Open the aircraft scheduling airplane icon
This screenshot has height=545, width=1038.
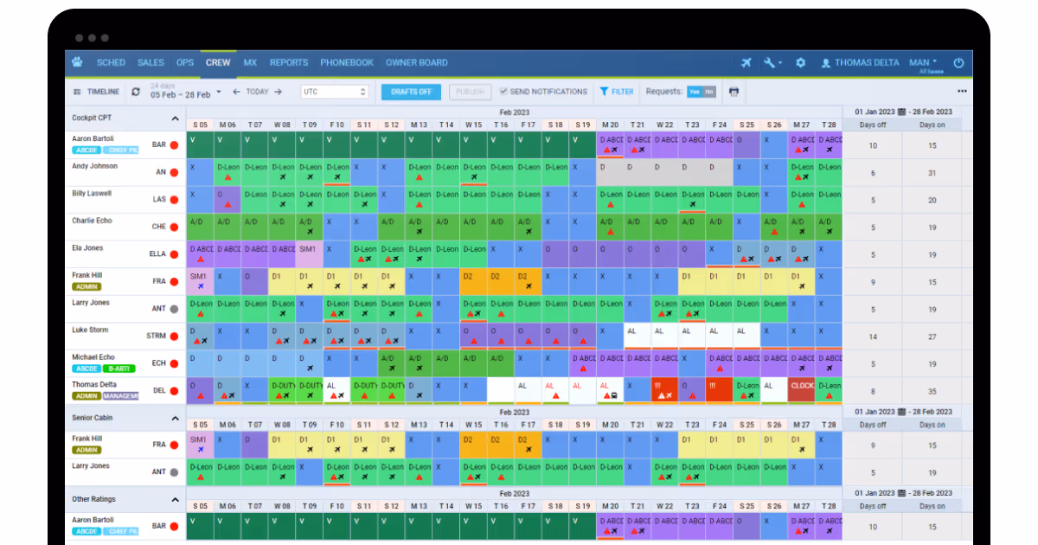[746, 62]
